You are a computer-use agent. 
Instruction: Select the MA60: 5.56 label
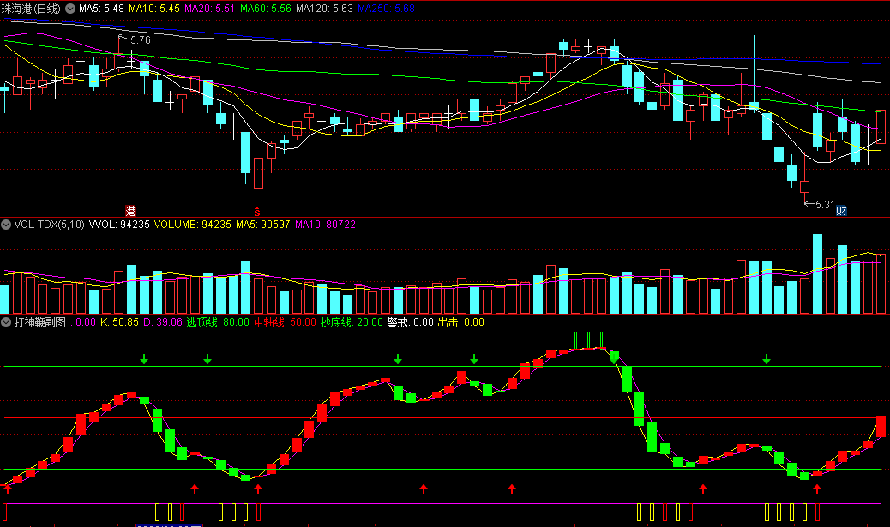pyautogui.click(x=266, y=9)
